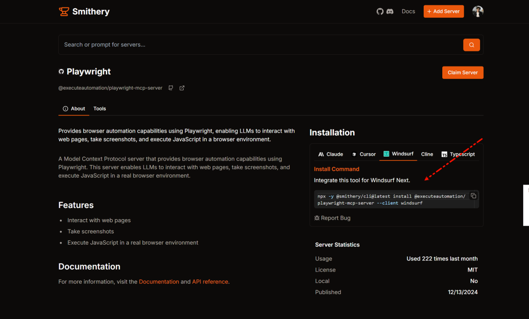Click the Claude logo icon in tabs
529x319 pixels.
click(321, 154)
